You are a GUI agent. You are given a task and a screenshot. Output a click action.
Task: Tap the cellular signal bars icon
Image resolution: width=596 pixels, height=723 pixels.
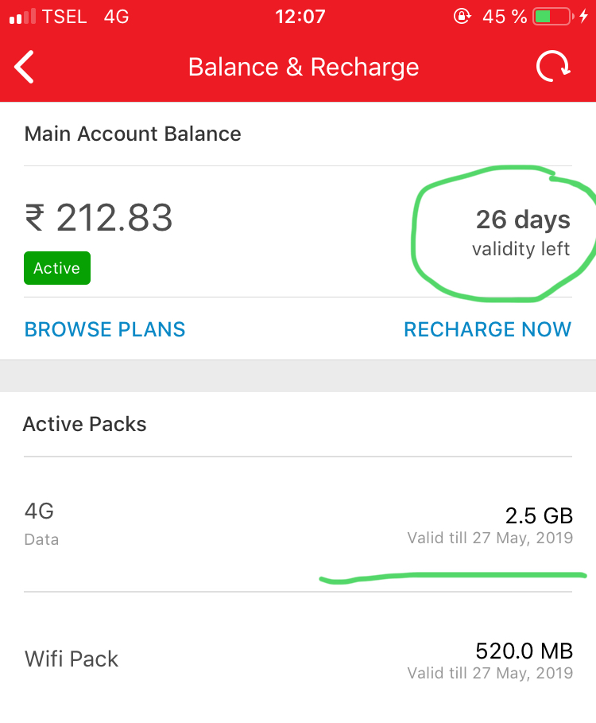22,17
